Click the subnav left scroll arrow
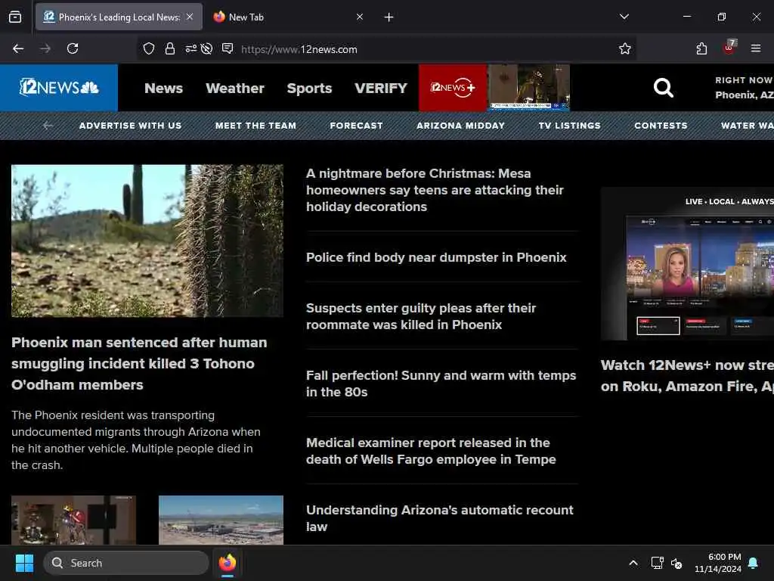 click(48, 126)
